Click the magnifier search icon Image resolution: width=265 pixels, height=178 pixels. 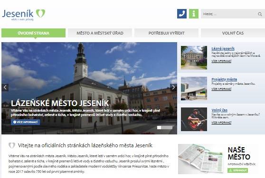pos(260,14)
